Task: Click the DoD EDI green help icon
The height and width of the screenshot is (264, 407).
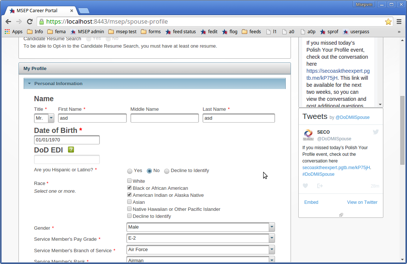Action: pyautogui.click(x=71, y=150)
